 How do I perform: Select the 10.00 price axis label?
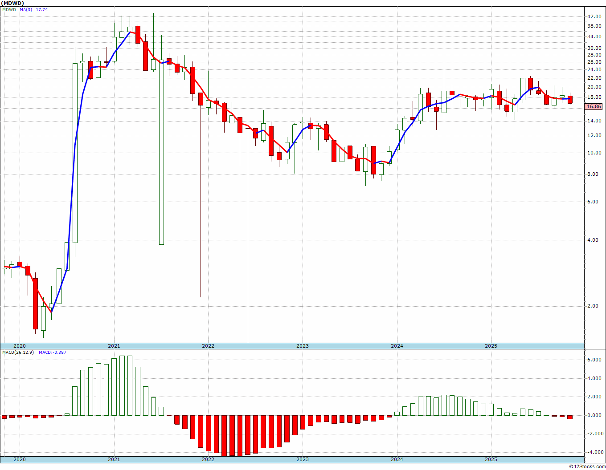(x=594, y=153)
